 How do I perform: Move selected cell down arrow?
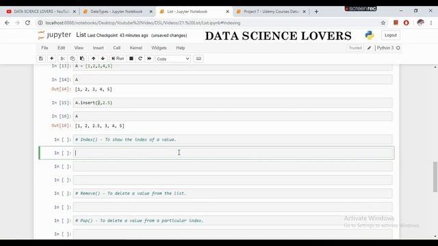click(103, 59)
